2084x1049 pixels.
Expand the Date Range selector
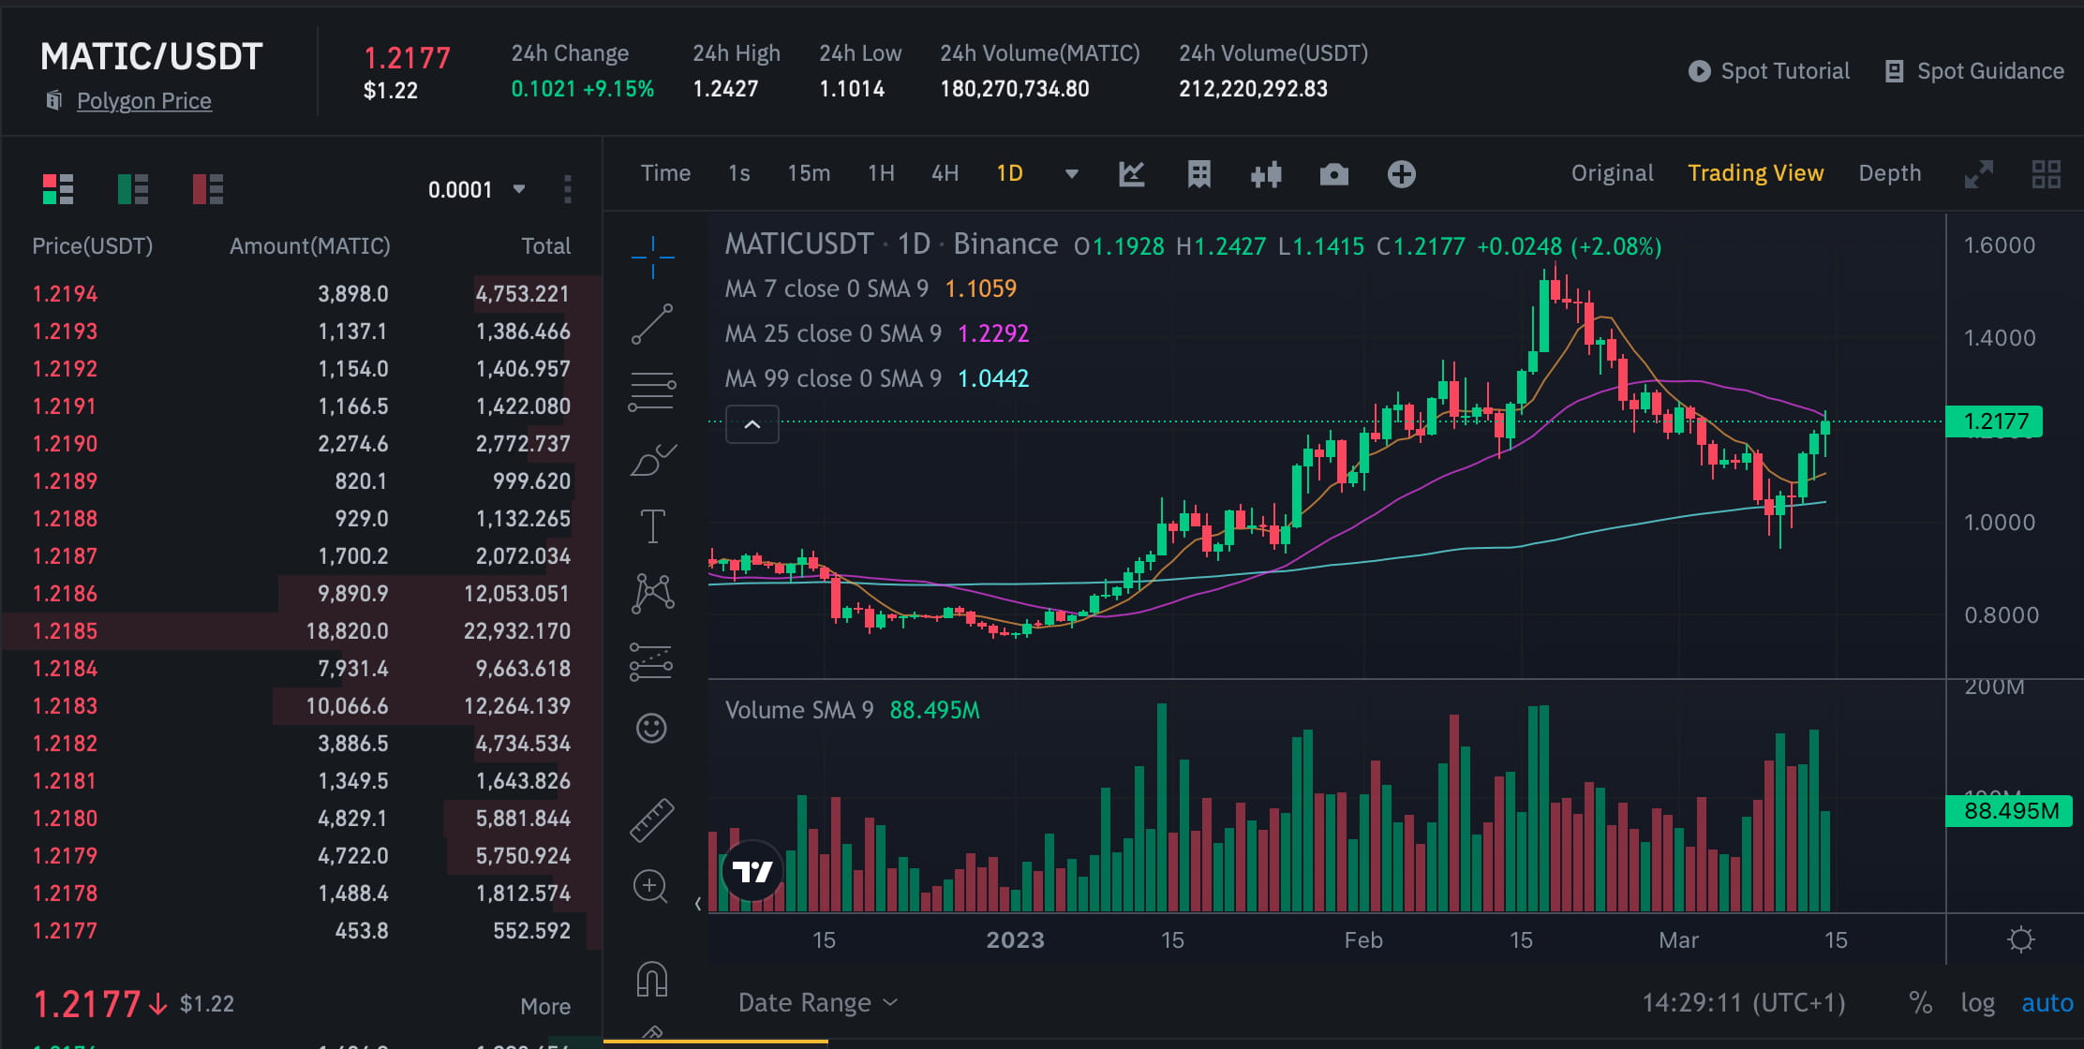[815, 1001]
